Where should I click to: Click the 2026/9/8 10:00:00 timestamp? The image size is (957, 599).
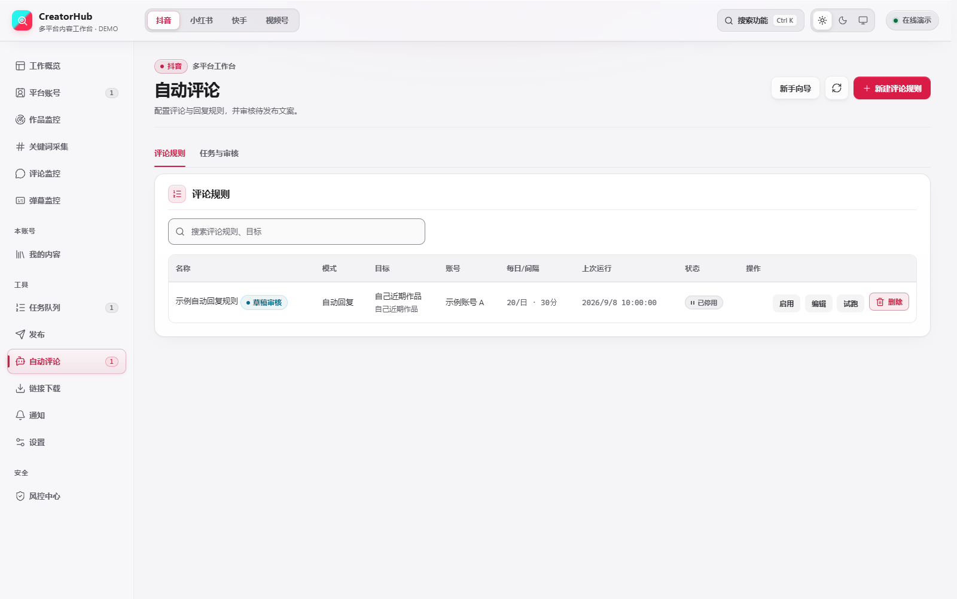[619, 303]
